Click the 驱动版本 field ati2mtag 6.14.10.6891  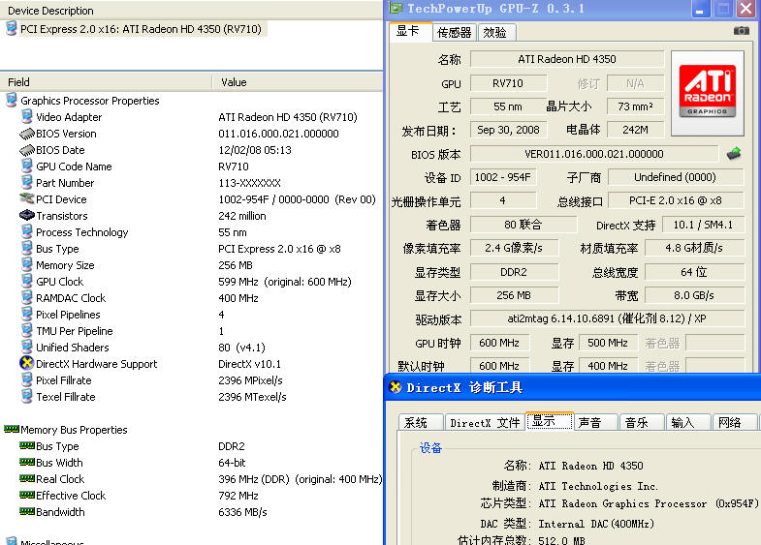click(x=607, y=318)
